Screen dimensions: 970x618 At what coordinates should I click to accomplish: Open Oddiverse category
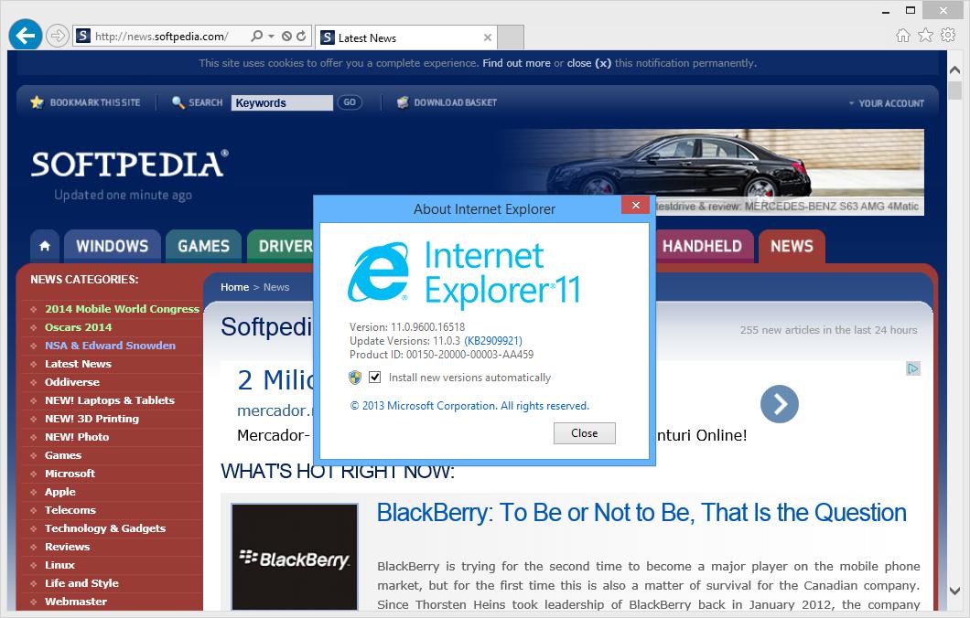71,382
